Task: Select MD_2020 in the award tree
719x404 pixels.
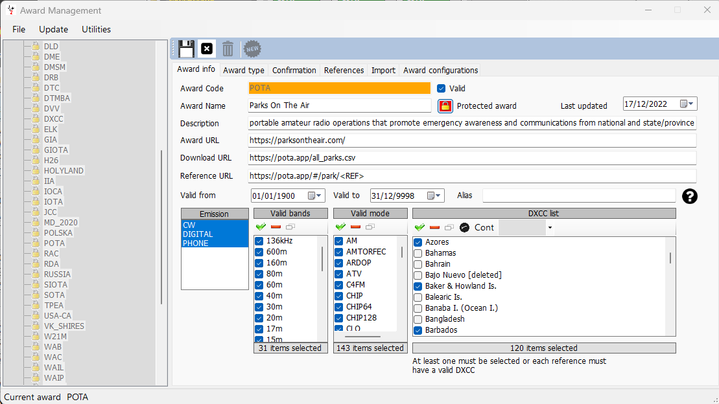Action: tap(61, 222)
